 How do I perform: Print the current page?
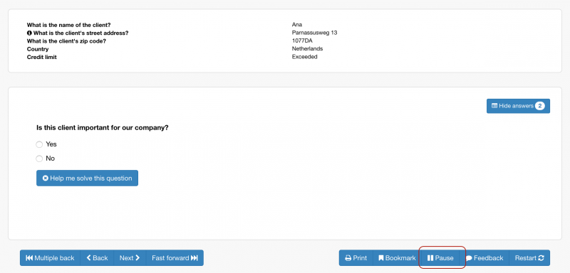click(x=356, y=258)
